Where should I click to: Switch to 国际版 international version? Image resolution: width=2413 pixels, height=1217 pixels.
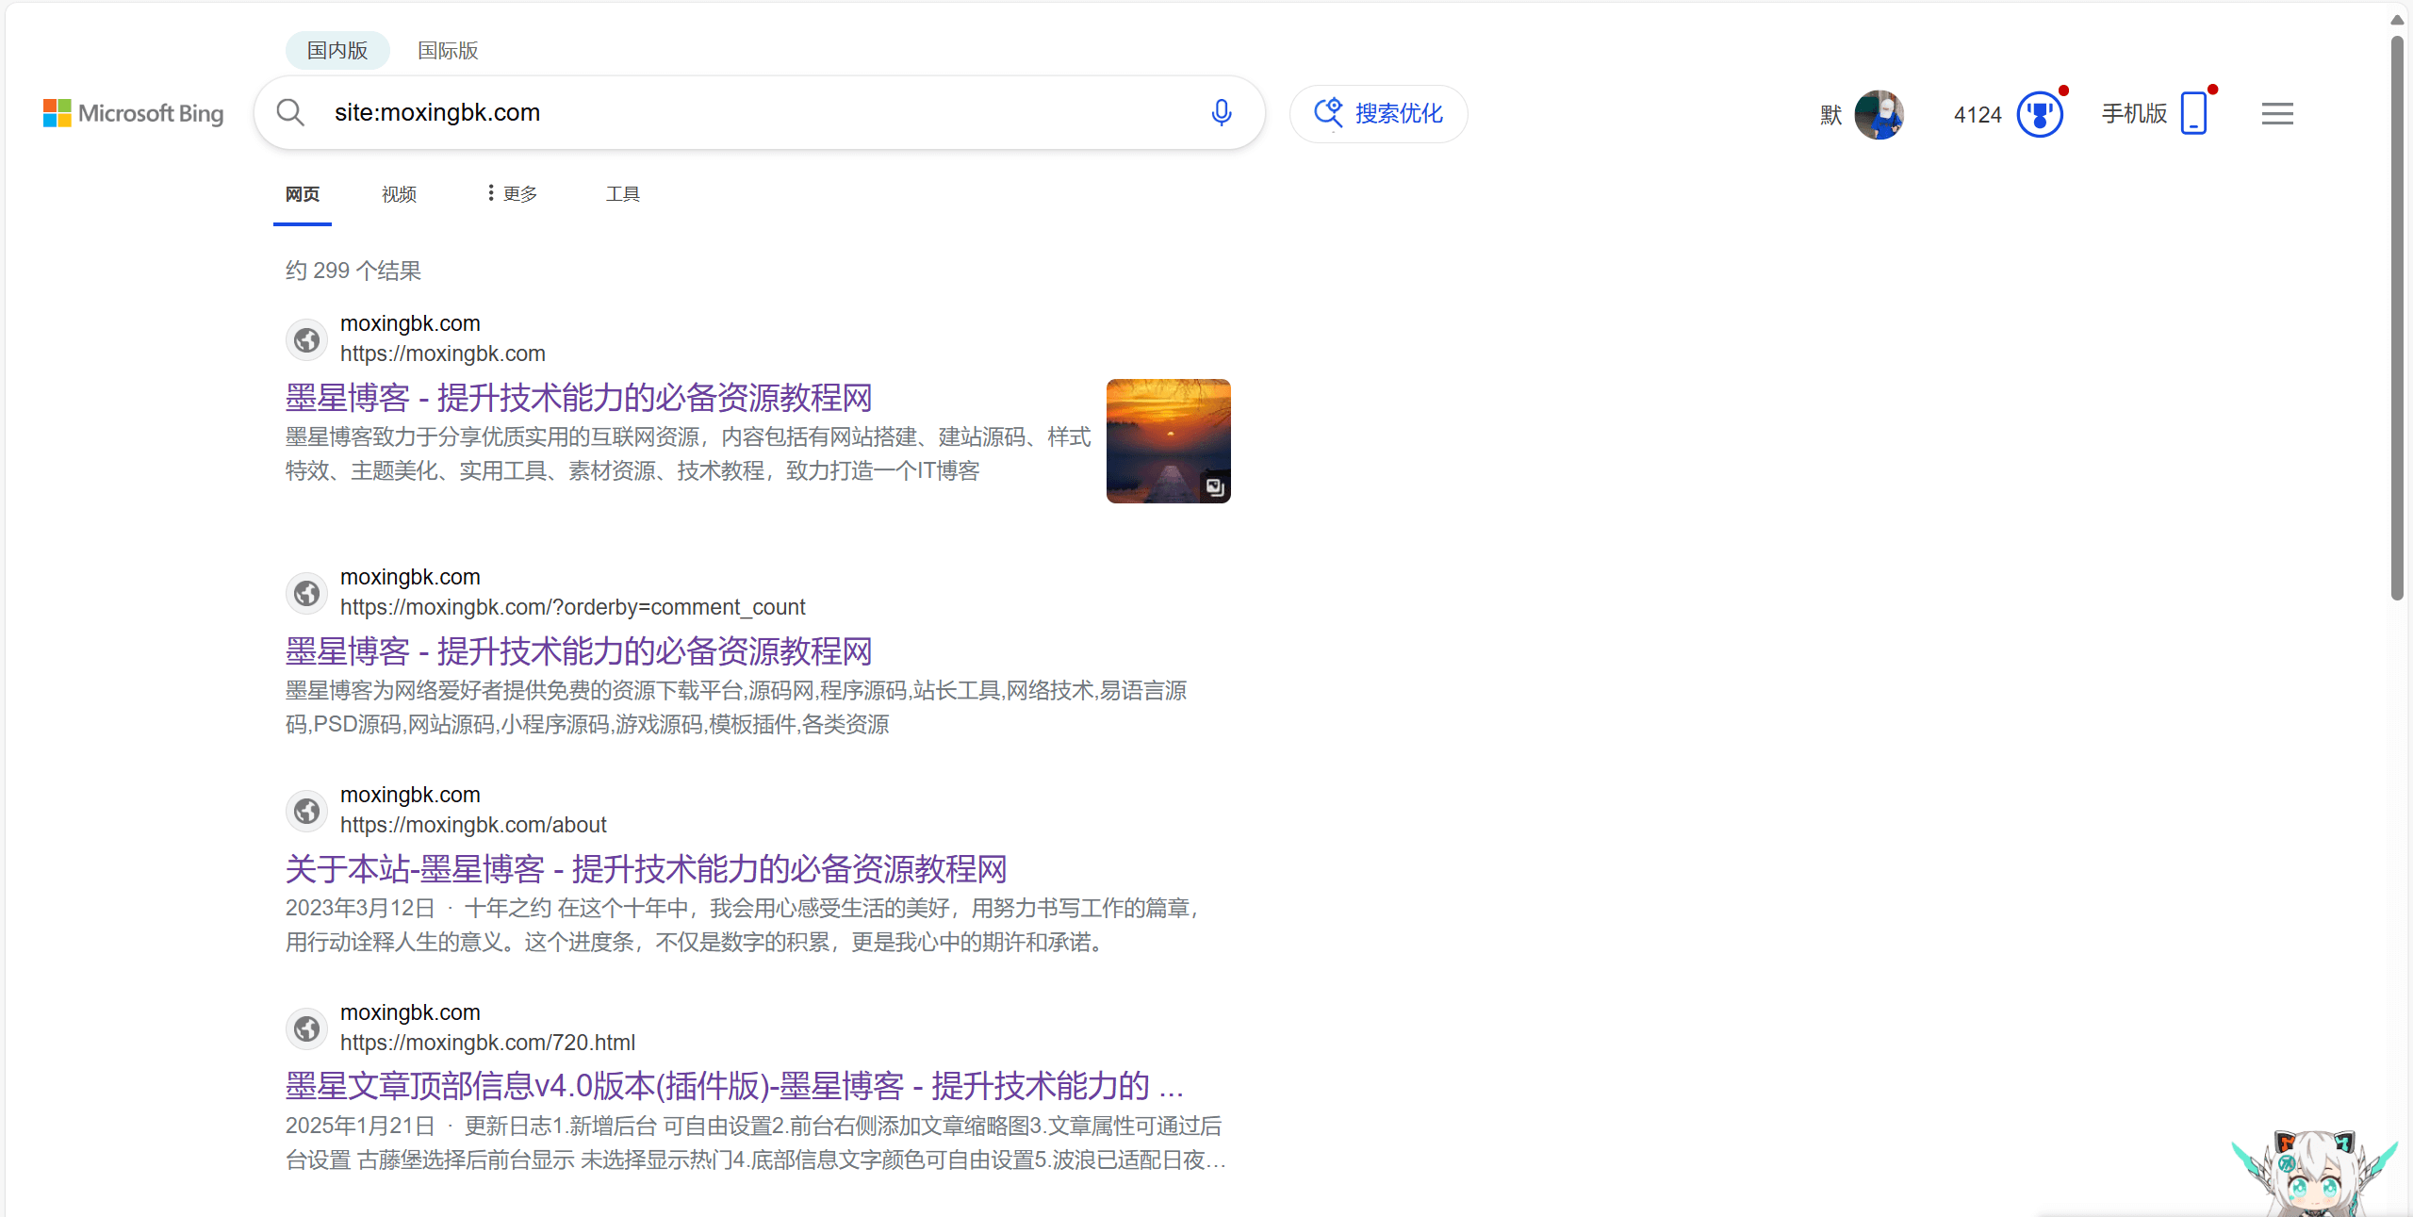[x=448, y=50]
